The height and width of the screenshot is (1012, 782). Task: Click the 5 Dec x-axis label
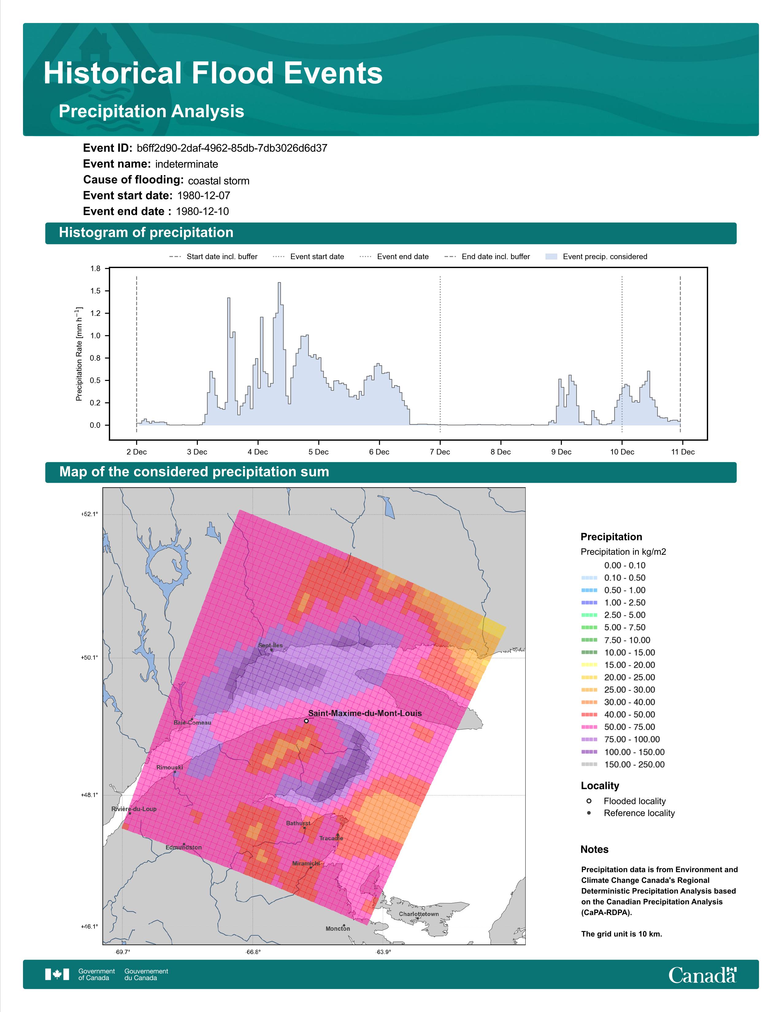point(318,452)
